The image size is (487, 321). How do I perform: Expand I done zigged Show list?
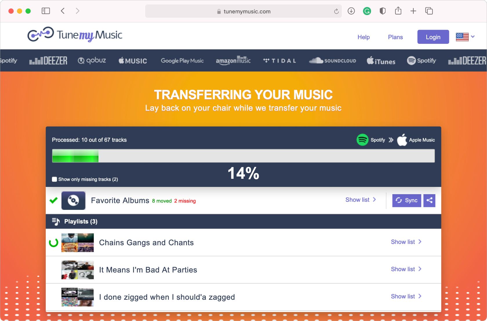click(406, 296)
